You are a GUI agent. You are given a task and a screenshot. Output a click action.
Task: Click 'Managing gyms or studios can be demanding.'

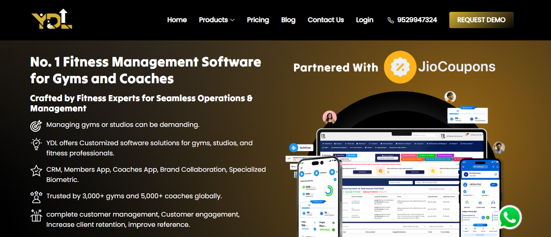(x=123, y=125)
